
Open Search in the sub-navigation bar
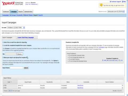click(41, 15)
